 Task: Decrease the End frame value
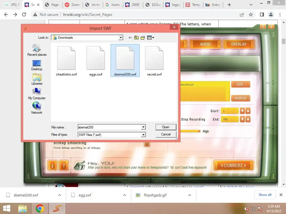point(242,119)
